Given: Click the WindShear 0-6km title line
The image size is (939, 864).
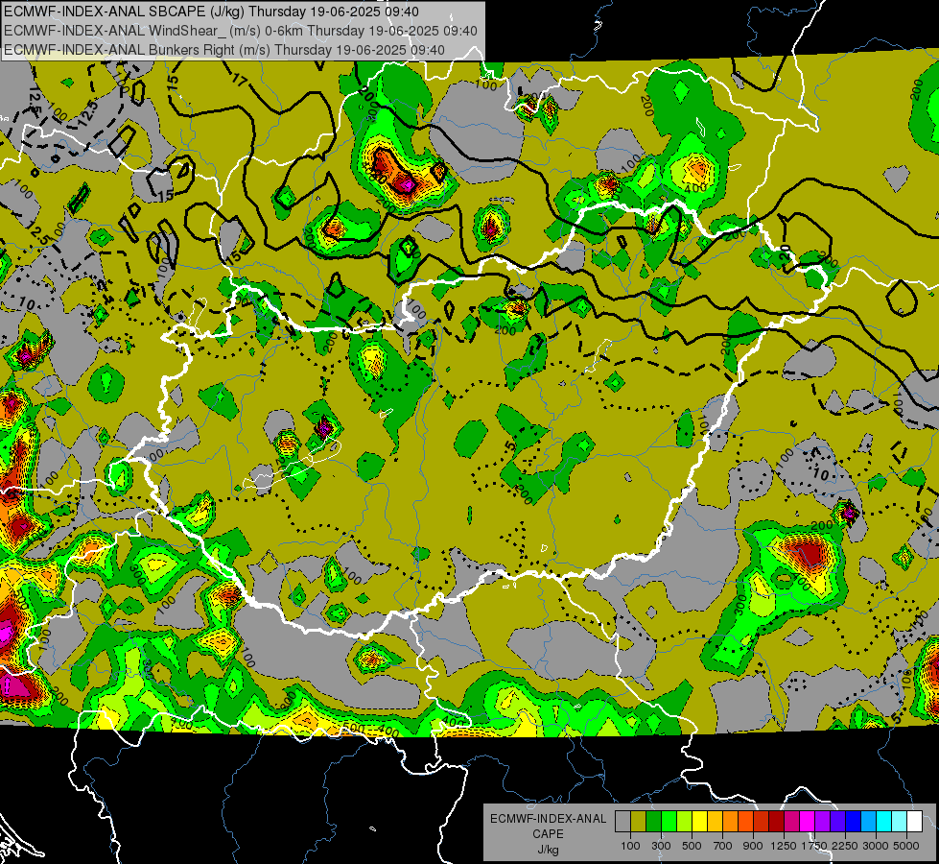Looking at the screenshot, I should 240,30.
